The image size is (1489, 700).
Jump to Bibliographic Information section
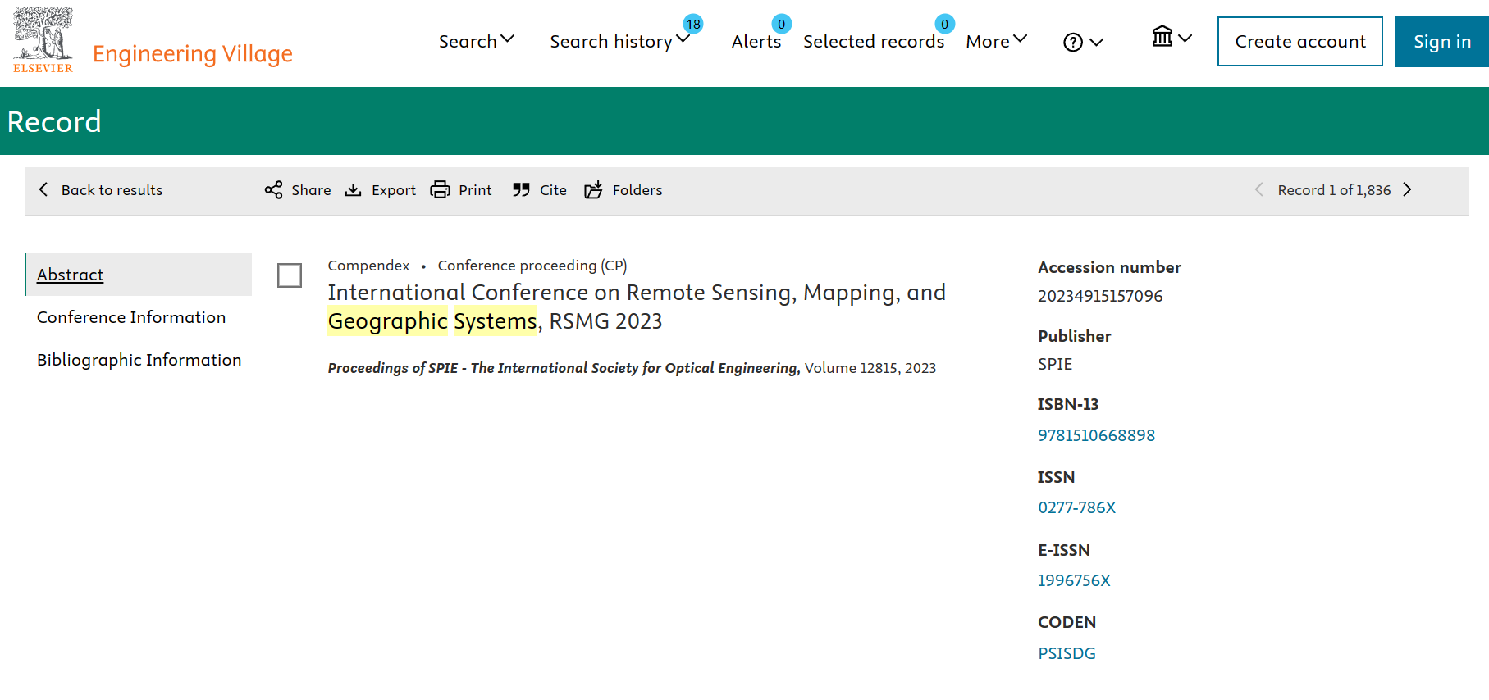[139, 360]
